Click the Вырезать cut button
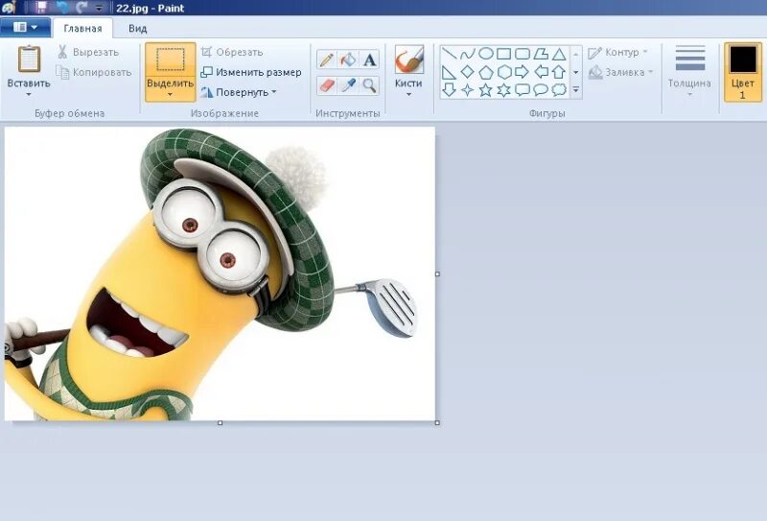The width and height of the screenshot is (767, 521). click(88, 52)
